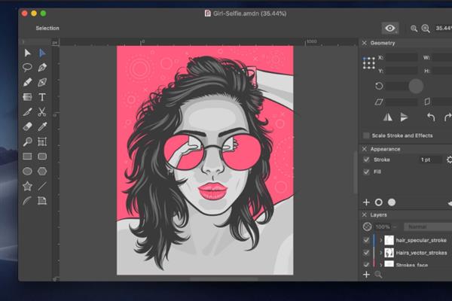Image resolution: width=452 pixels, height=301 pixels.
Task: Activate the magnifier Zoom tool in toolbox
Action: click(x=27, y=141)
